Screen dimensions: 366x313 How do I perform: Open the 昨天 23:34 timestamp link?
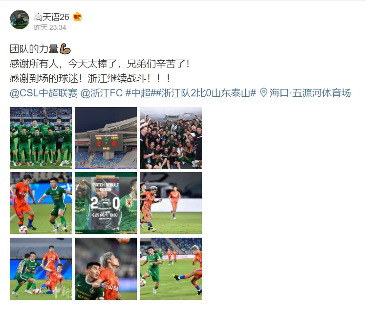(x=50, y=27)
